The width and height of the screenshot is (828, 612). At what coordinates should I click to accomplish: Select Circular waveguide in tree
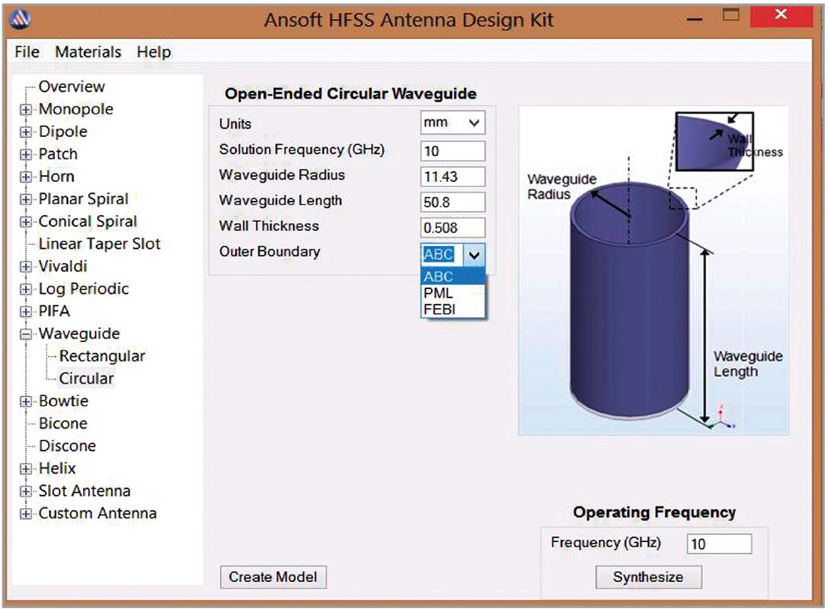tap(86, 379)
